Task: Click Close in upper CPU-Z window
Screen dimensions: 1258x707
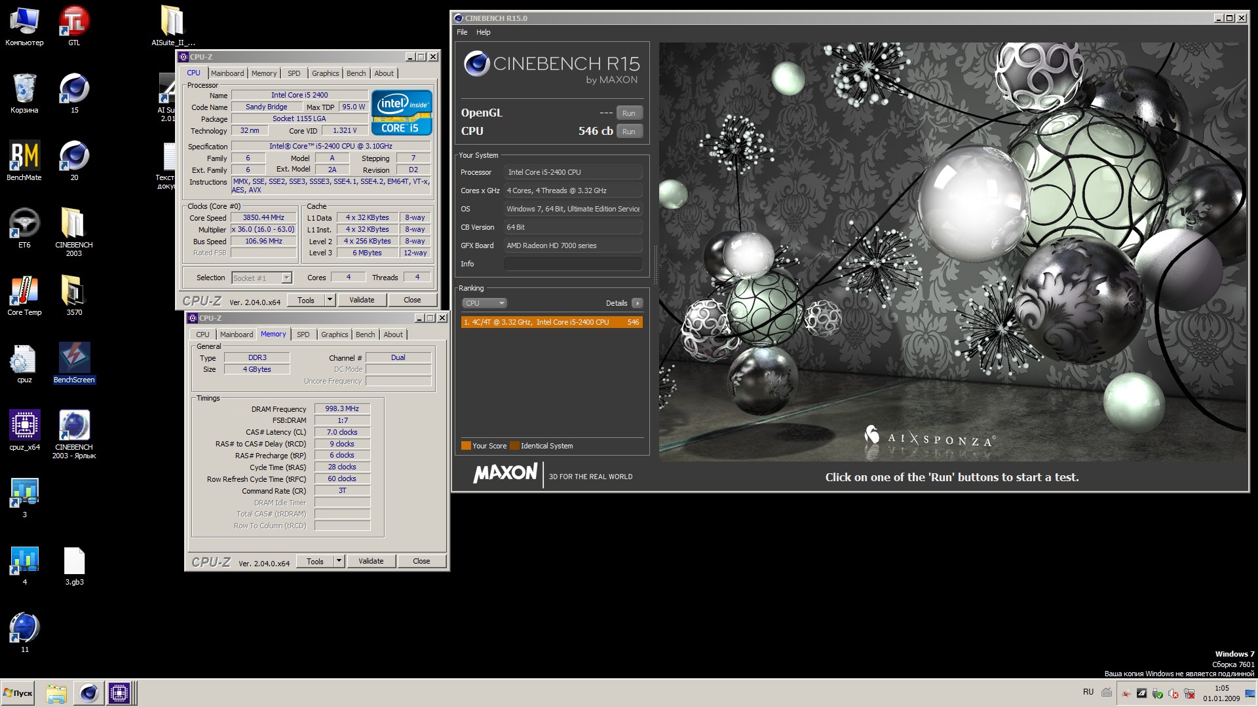Action: (x=412, y=300)
